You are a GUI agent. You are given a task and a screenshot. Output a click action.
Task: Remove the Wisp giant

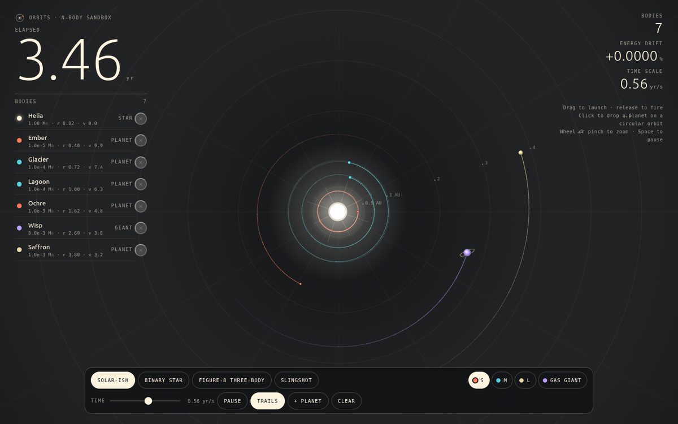pyautogui.click(x=141, y=228)
